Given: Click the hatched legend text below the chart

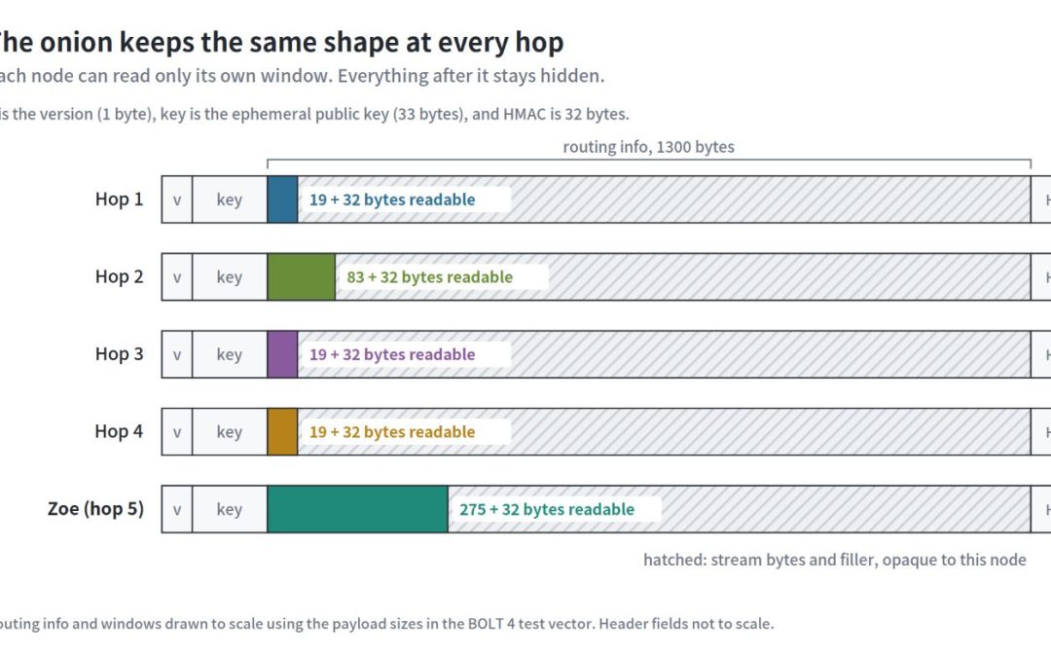Looking at the screenshot, I should tap(835, 560).
